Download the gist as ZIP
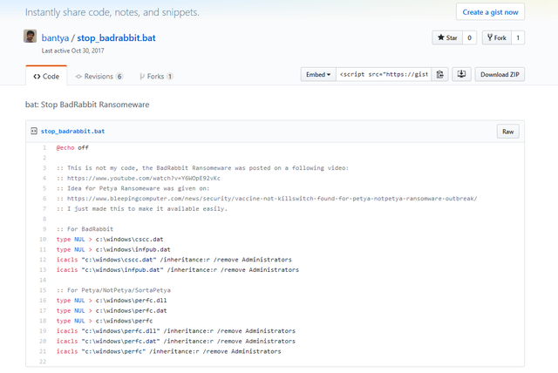 coord(500,74)
